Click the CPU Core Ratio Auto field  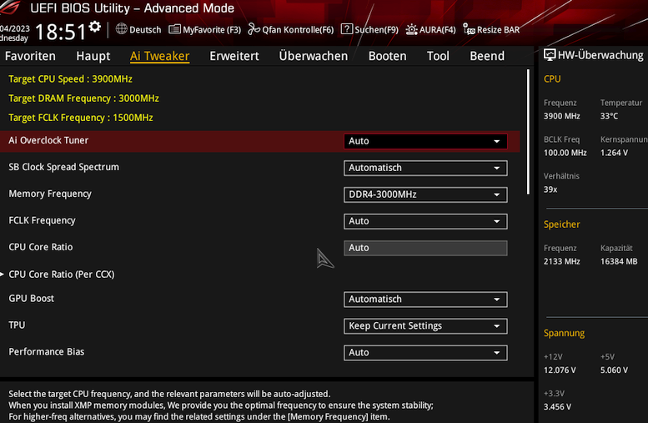pos(425,248)
